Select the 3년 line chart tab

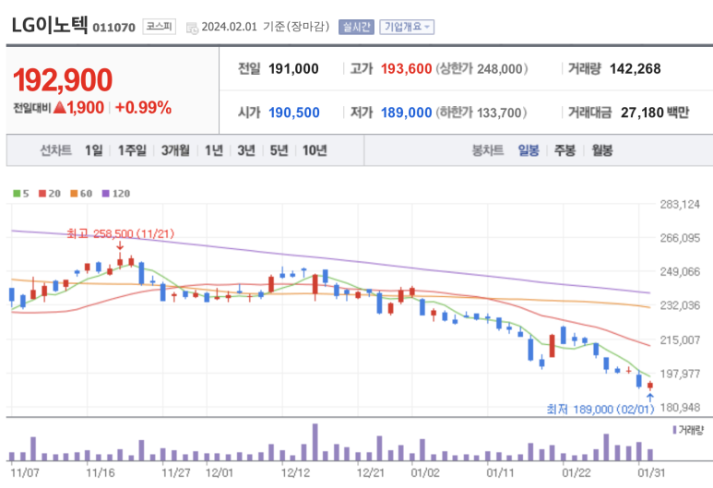[246, 150]
